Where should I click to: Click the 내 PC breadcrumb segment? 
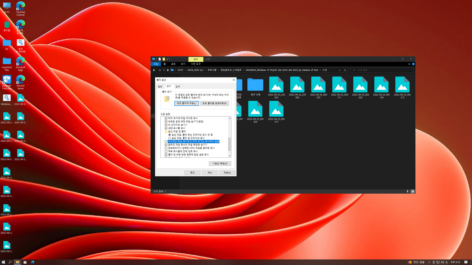tap(180, 70)
